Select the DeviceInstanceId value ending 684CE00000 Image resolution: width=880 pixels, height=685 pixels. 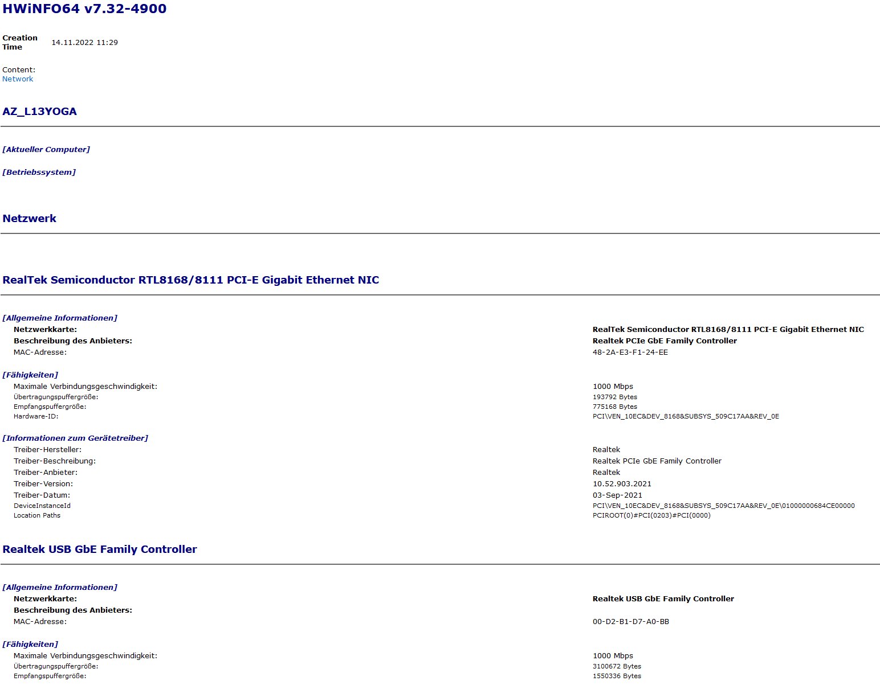(724, 506)
